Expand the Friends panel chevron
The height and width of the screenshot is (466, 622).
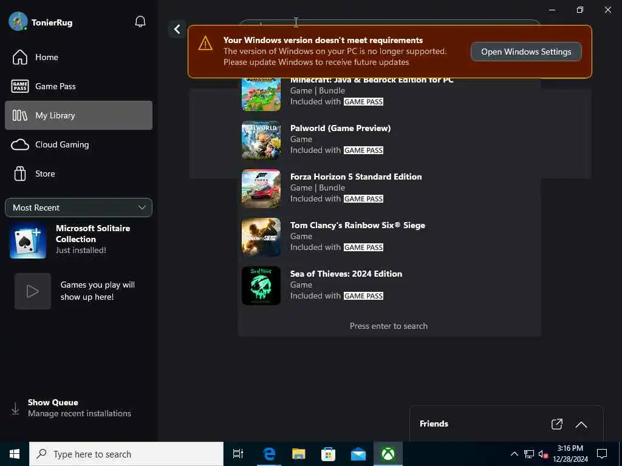pyautogui.click(x=581, y=424)
